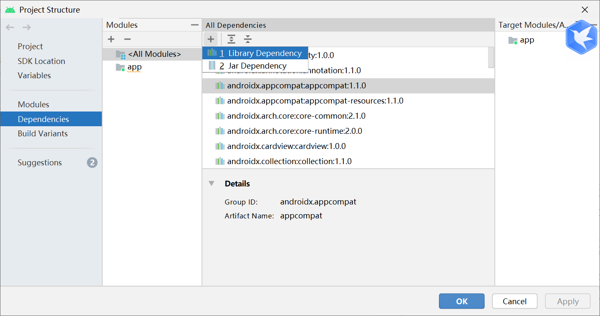Click the Target Modules panel header
This screenshot has width=600, height=316.
tap(534, 25)
